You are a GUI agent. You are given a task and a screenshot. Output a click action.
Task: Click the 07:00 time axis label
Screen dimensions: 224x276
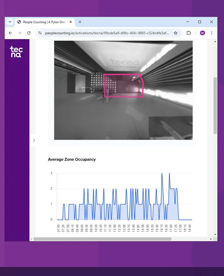pos(59,228)
